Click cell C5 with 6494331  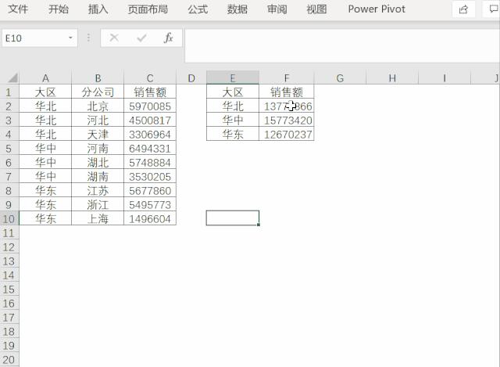[150, 148]
